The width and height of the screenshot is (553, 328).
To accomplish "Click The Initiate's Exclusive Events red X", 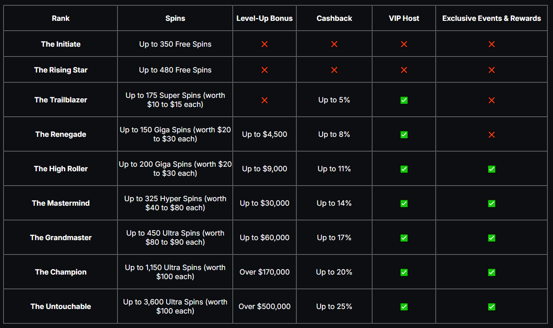I will 491,44.
